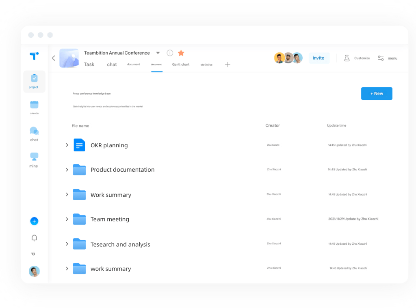The image size is (416, 308).
Task: Switch to the Gantt chart tab
Action: point(181,65)
